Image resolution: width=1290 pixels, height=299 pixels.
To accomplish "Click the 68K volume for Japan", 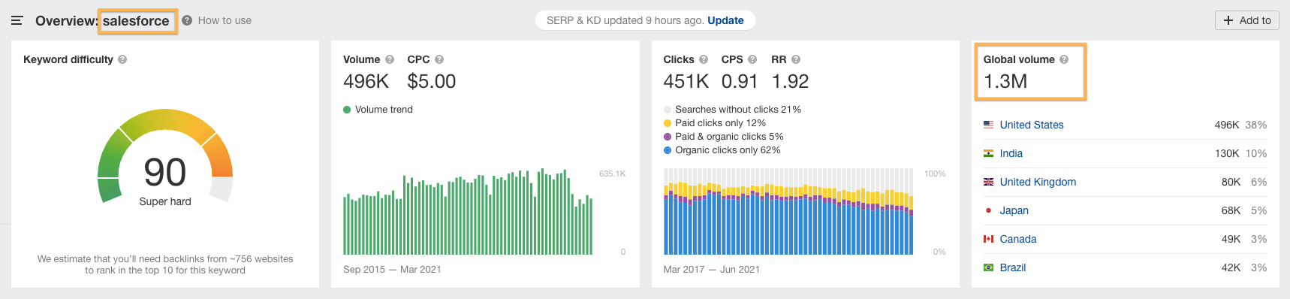I will pyautogui.click(x=1231, y=210).
